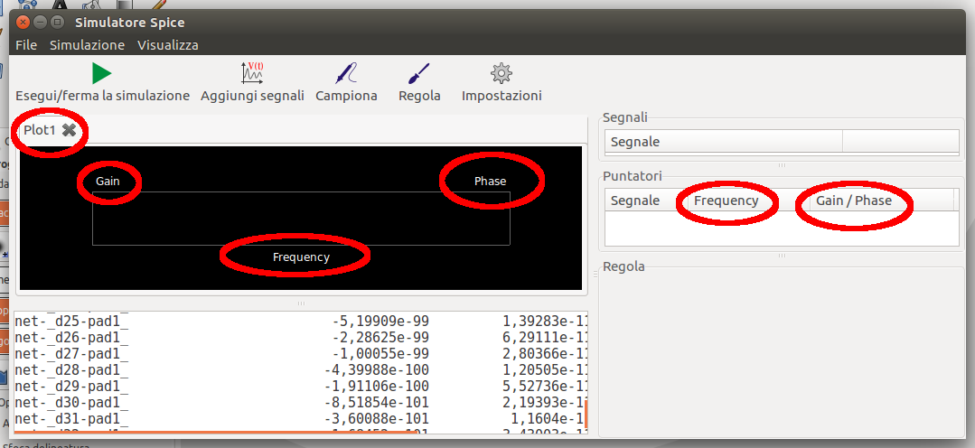
Task: Click value -8,51854e-101 in console output
Action: (377, 402)
